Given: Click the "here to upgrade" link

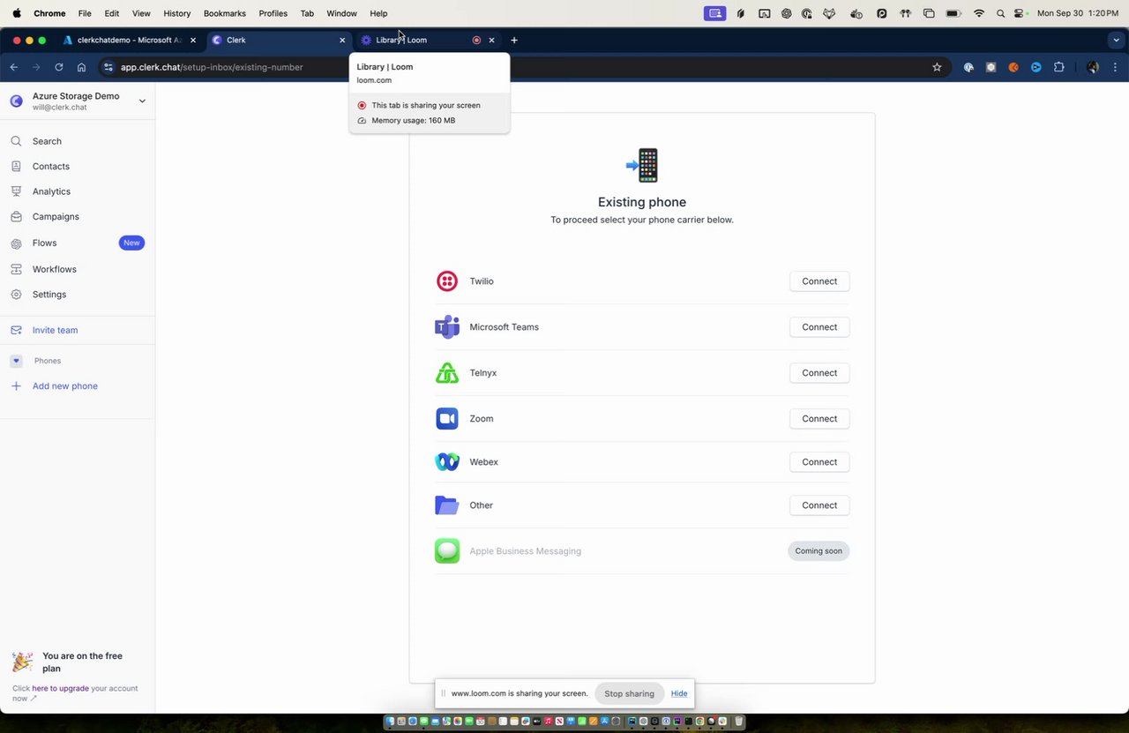Looking at the screenshot, I should pos(61,688).
